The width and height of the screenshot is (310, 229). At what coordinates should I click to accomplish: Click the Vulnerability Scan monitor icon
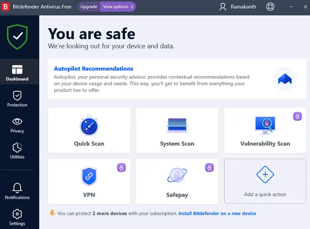point(265,126)
